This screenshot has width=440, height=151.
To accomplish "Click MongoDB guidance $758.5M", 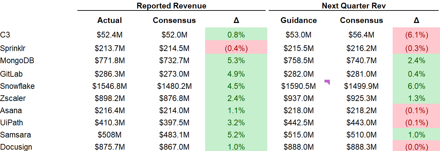I will pos(299,60).
